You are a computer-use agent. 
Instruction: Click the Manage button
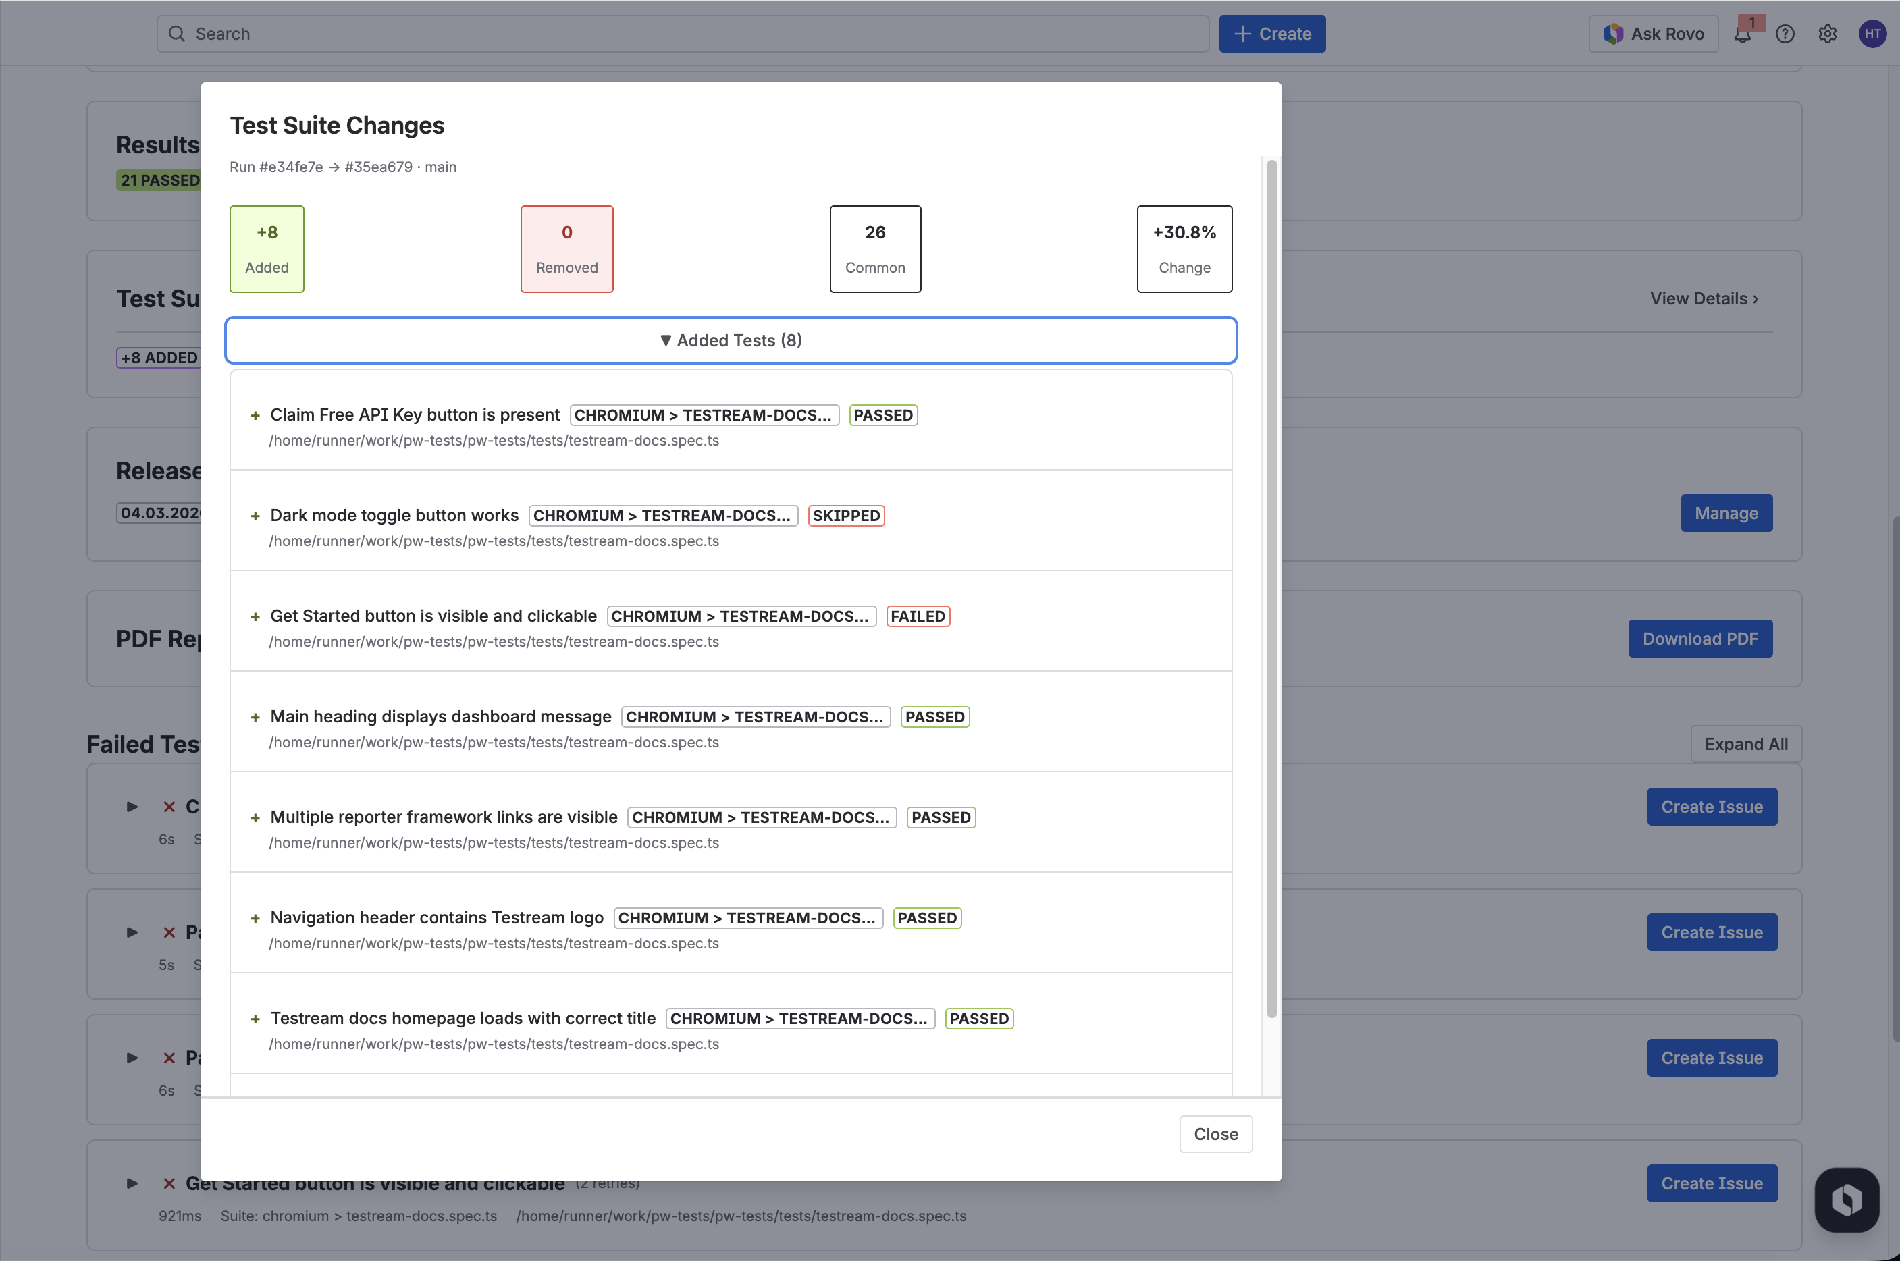[x=1726, y=513]
